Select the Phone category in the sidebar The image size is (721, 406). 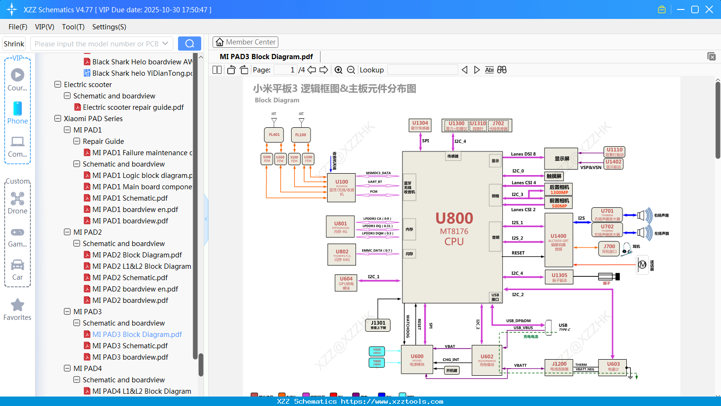(x=17, y=114)
